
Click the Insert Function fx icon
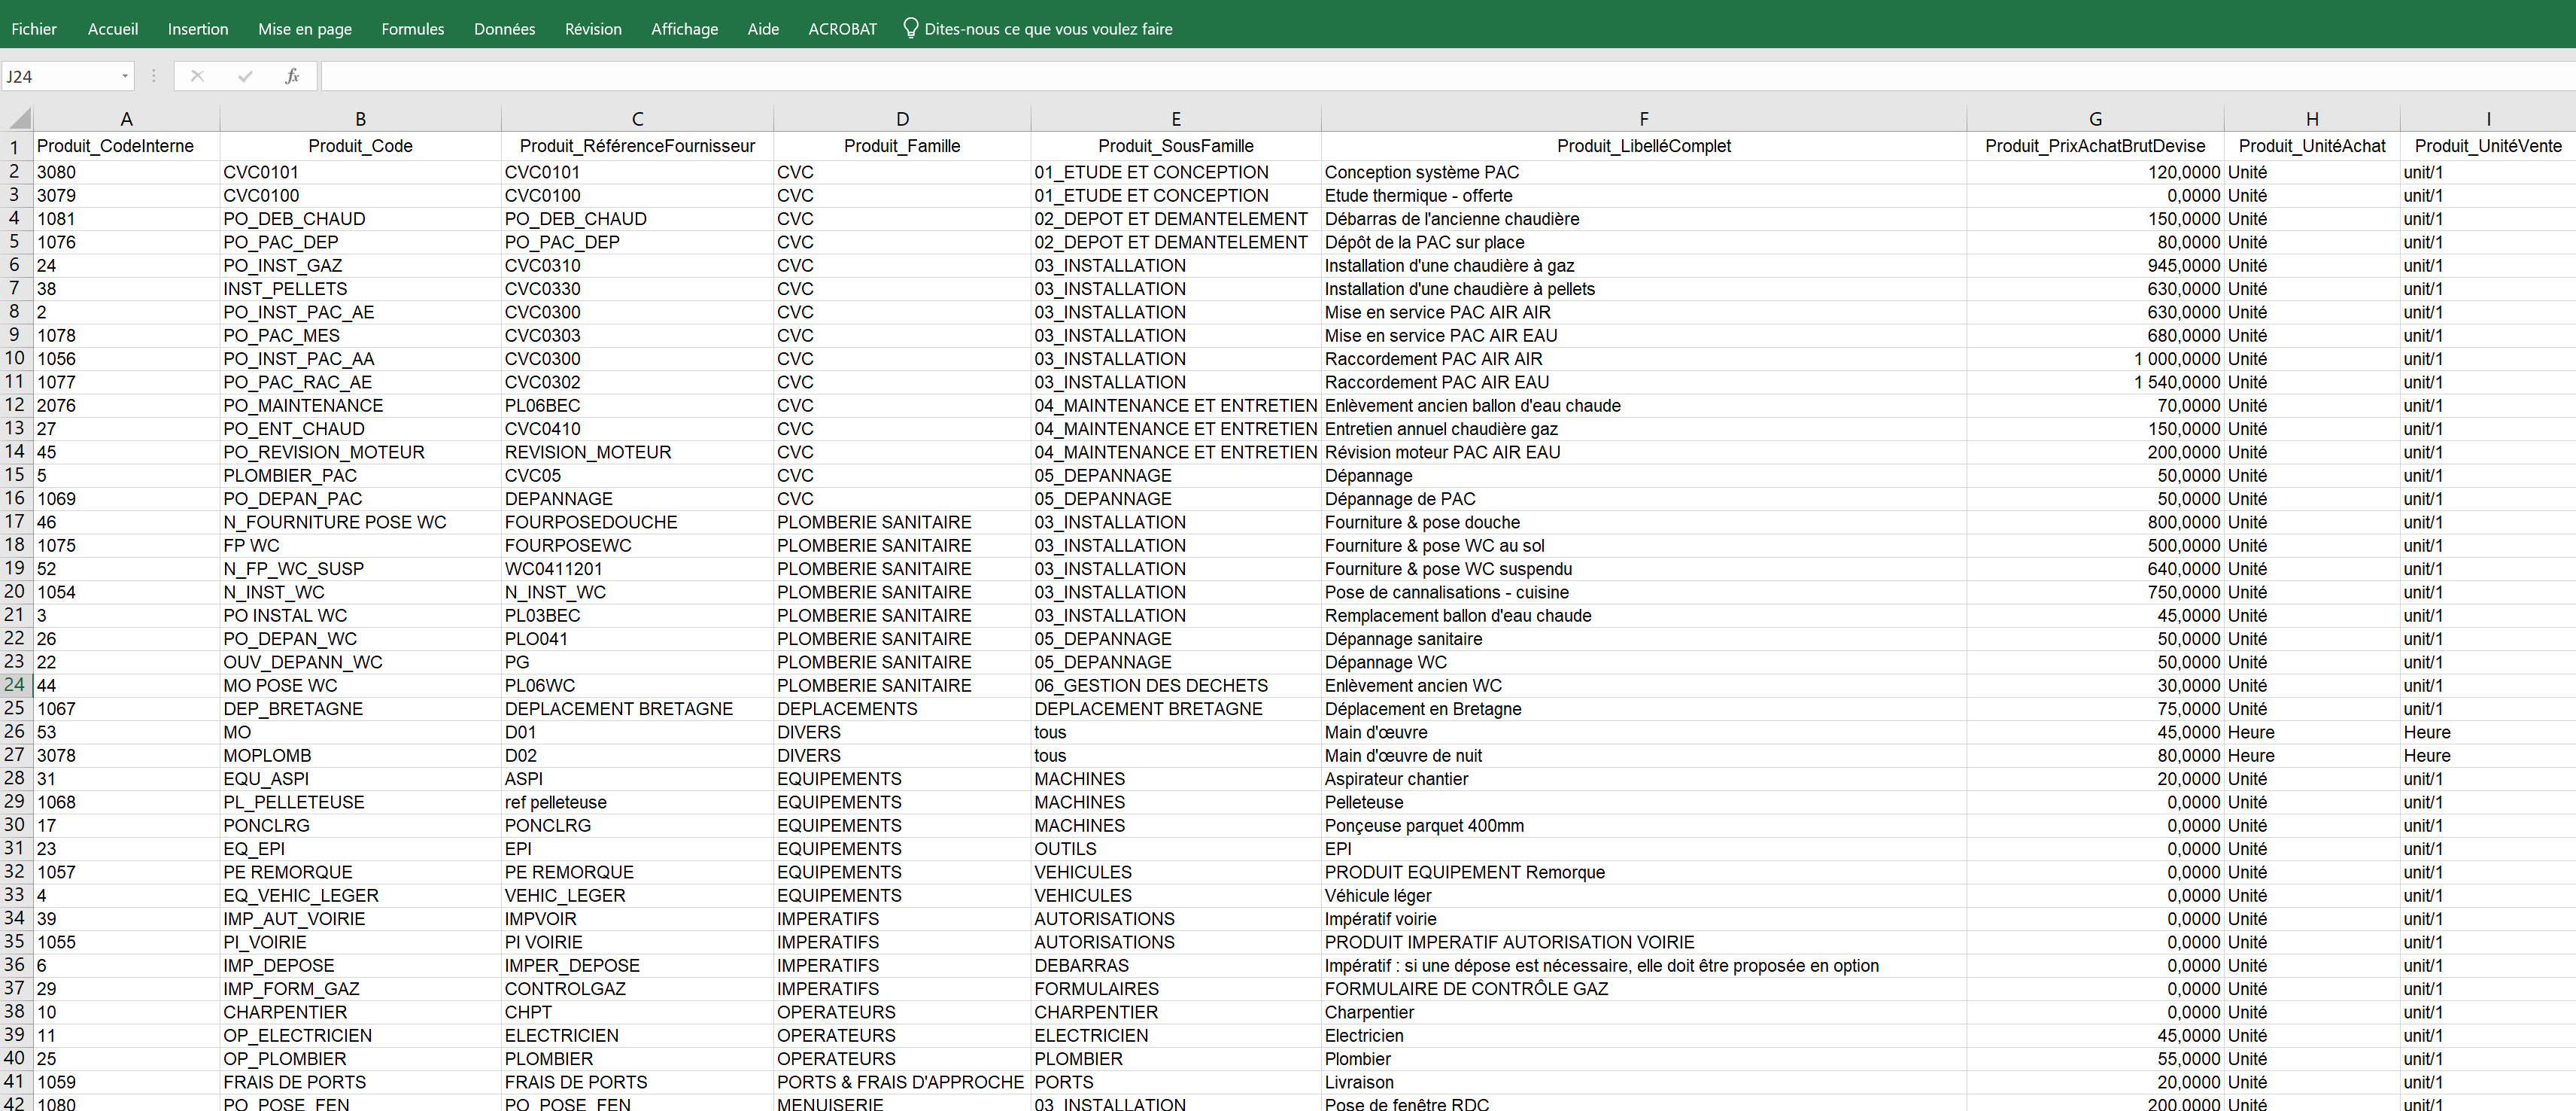click(292, 76)
